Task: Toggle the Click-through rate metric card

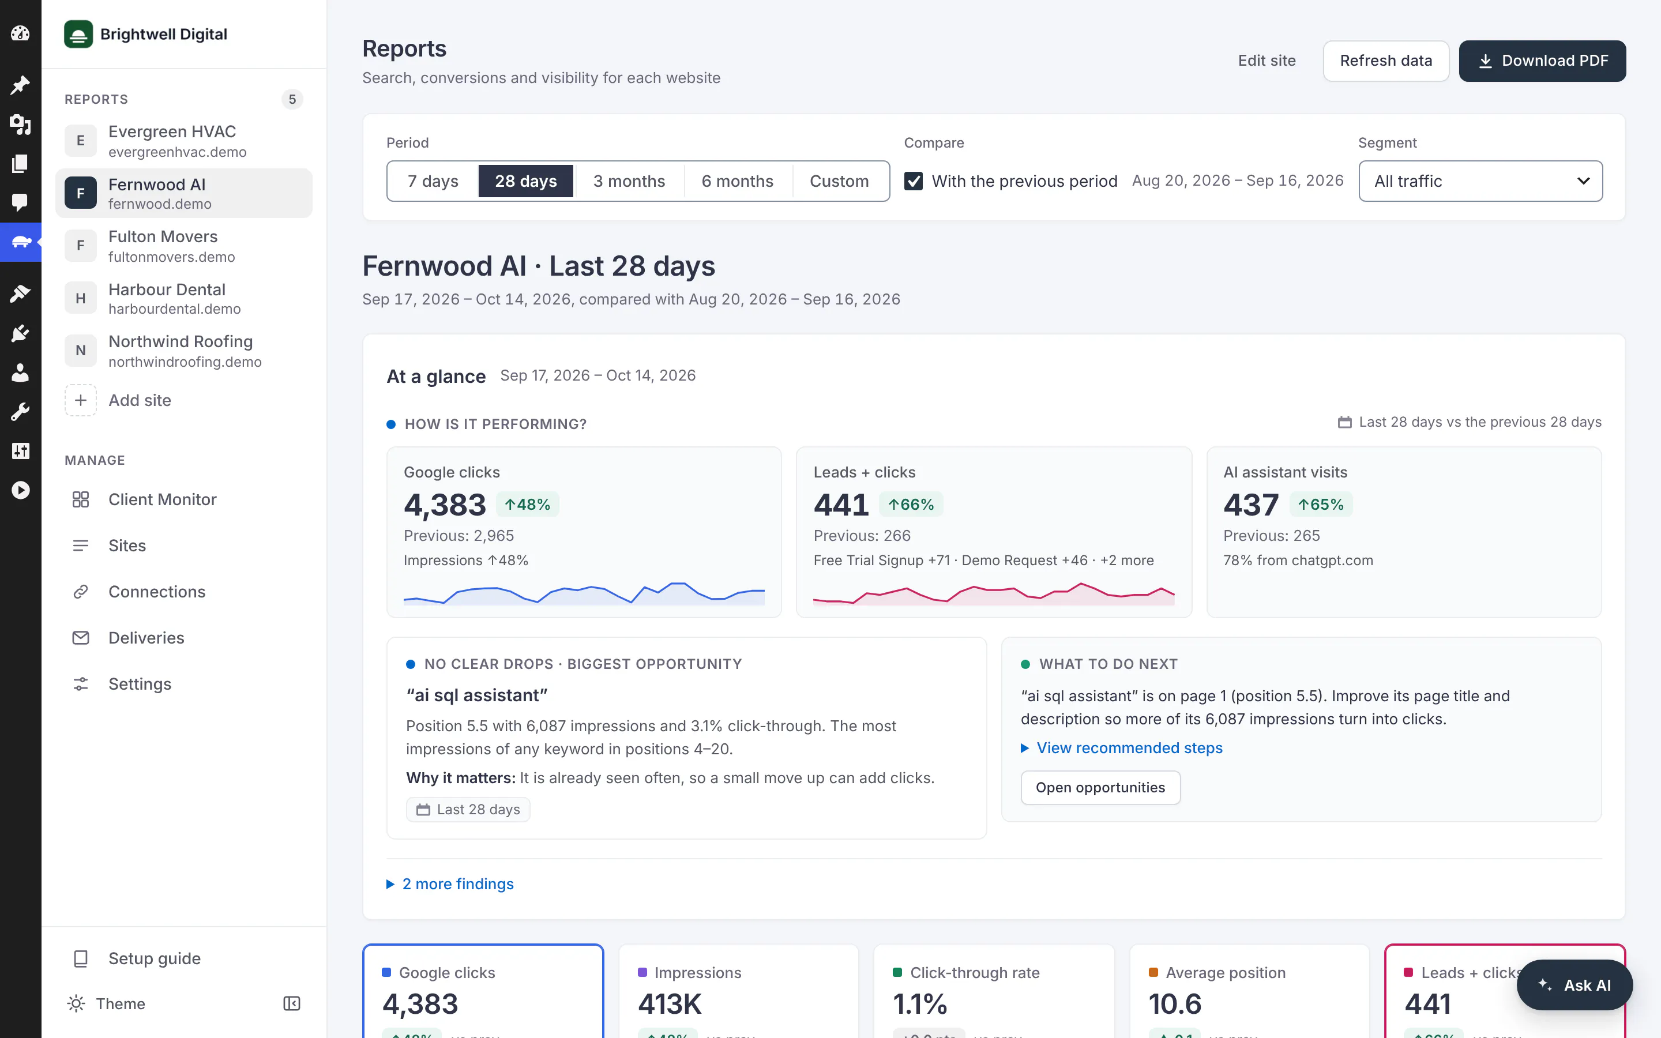Action: 994,991
